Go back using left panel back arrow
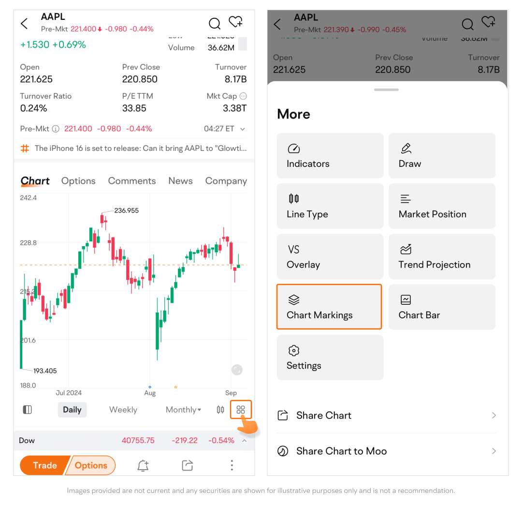 25,23
